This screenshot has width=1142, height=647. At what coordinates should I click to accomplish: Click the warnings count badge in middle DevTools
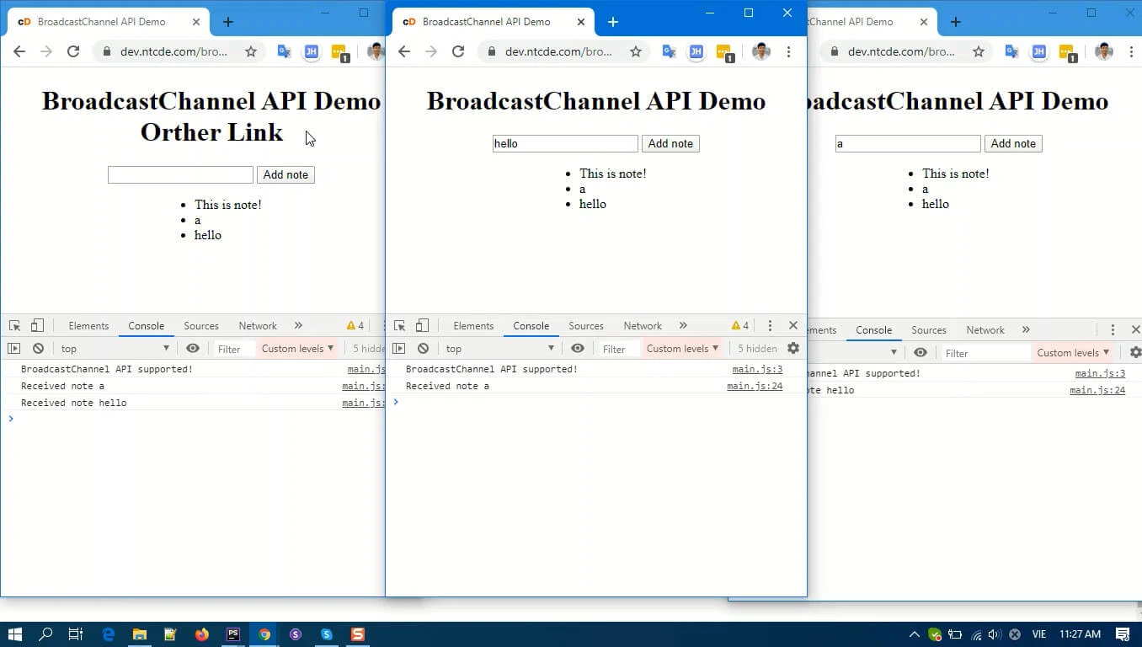pos(740,326)
